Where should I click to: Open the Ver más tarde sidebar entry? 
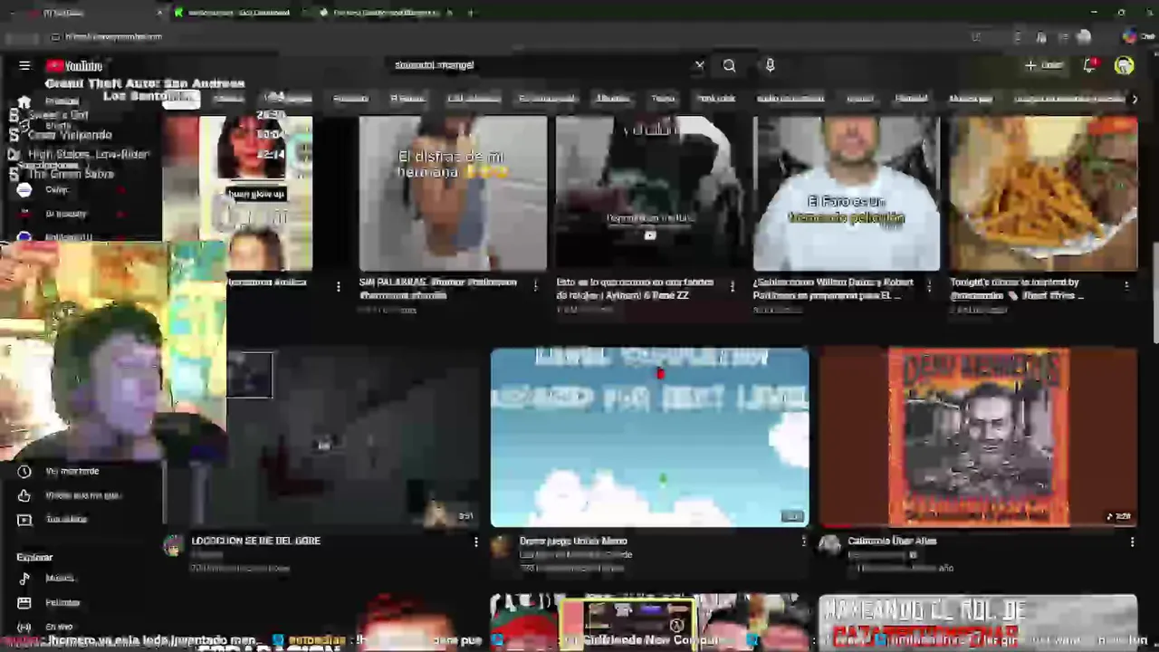(72, 471)
